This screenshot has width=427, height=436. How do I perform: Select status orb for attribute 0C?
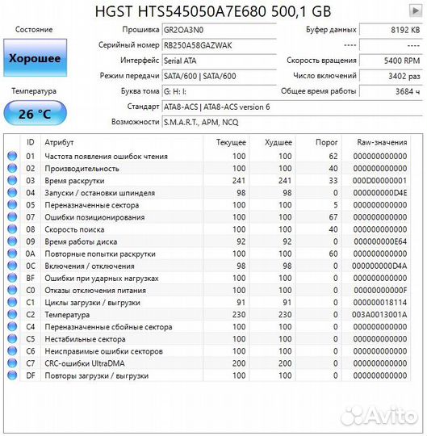click(12, 266)
